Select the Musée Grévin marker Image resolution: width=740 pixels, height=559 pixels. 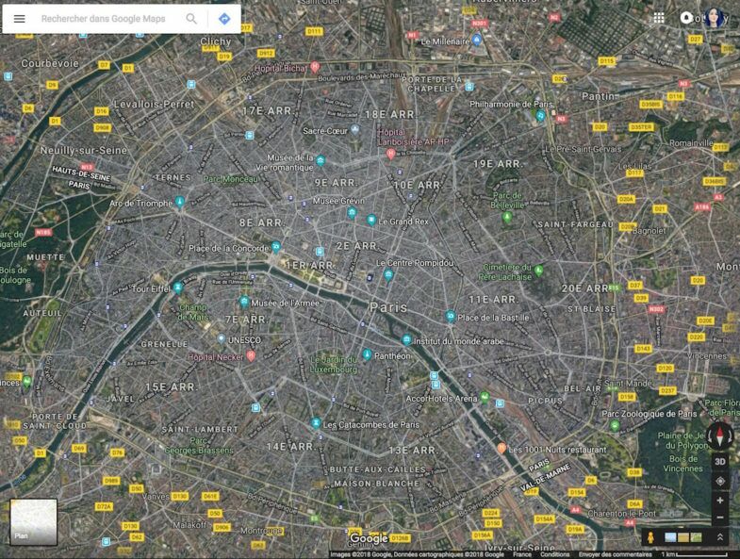coord(352,213)
